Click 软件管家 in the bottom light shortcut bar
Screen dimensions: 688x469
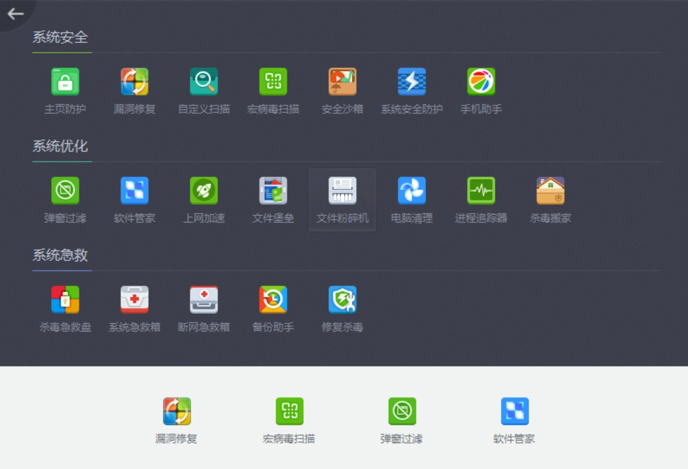click(515, 412)
